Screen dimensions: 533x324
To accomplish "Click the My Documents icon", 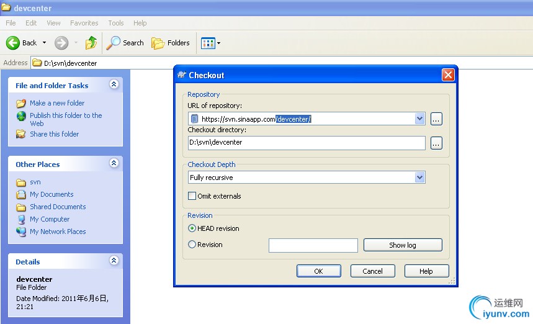I will click(x=21, y=194).
